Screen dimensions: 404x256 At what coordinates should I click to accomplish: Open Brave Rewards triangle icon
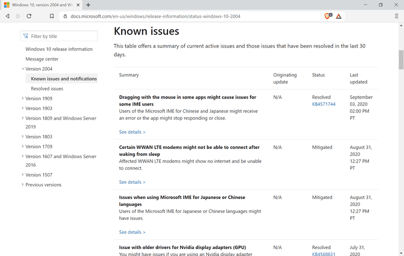click(339, 16)
